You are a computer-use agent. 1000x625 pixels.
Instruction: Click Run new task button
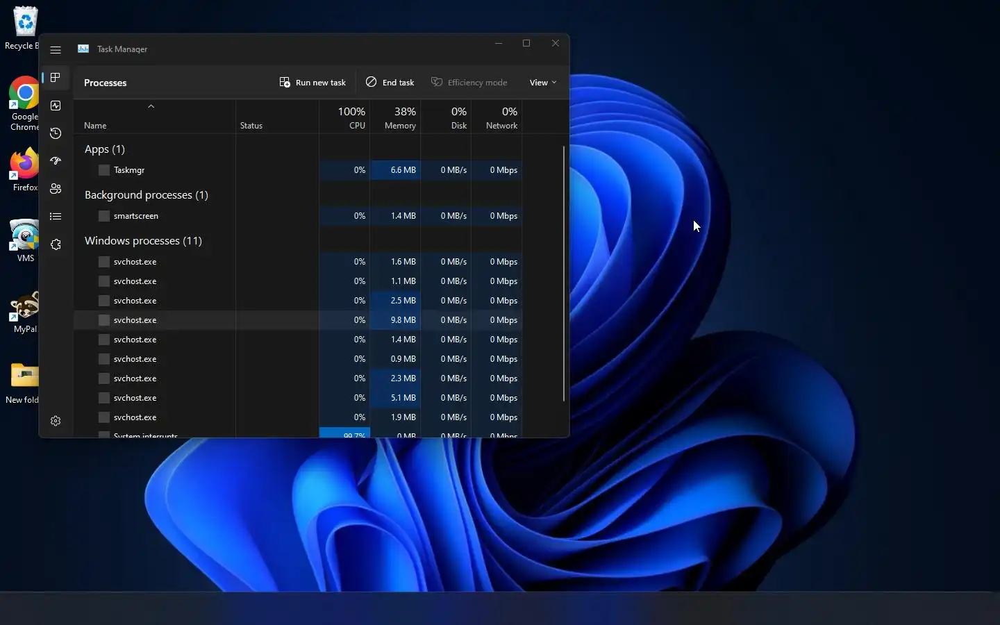pyautogui.click(x=312, y=83)
